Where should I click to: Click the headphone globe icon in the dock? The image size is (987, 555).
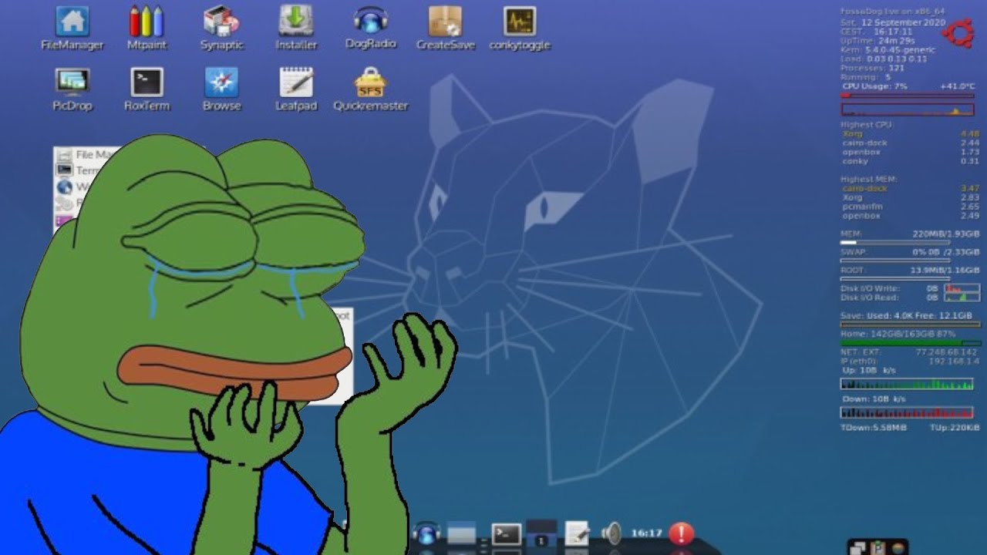point(426,533)
